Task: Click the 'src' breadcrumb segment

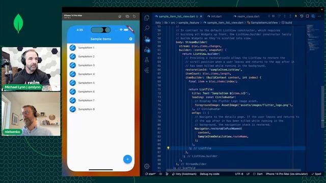Action: pos(173,22)
